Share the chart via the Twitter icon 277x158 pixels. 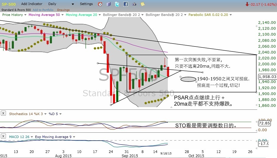point(117,4)
